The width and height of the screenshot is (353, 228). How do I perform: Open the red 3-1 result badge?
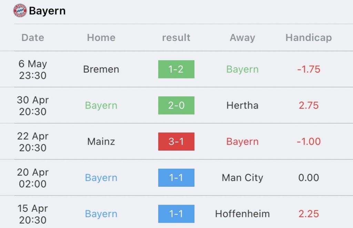pyautogui.click(x=176, y=141)
